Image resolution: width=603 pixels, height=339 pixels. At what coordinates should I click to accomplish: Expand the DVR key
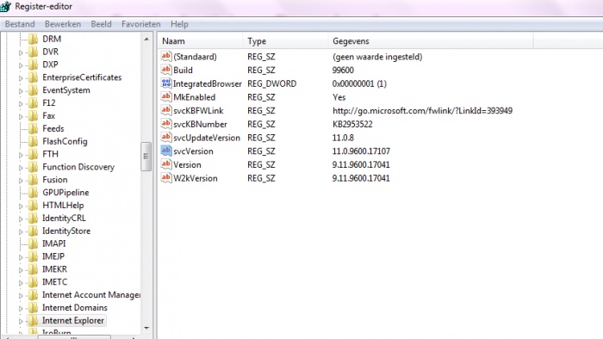[21, 52]
